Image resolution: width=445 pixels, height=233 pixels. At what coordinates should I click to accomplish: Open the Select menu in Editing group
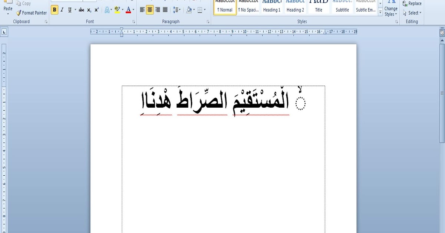coord(412,13)
